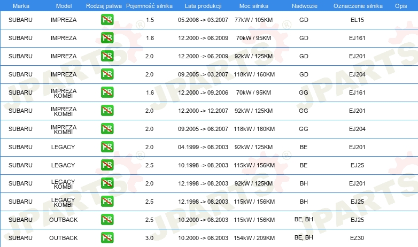The image size is (418, 247).
Task: Click the Marka column header
Action: coord(21,6)
